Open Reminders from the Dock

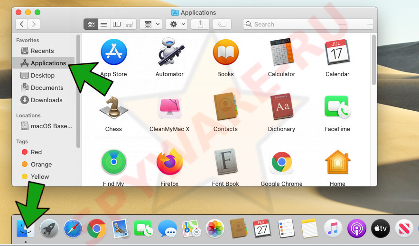(x=286, y=228)
